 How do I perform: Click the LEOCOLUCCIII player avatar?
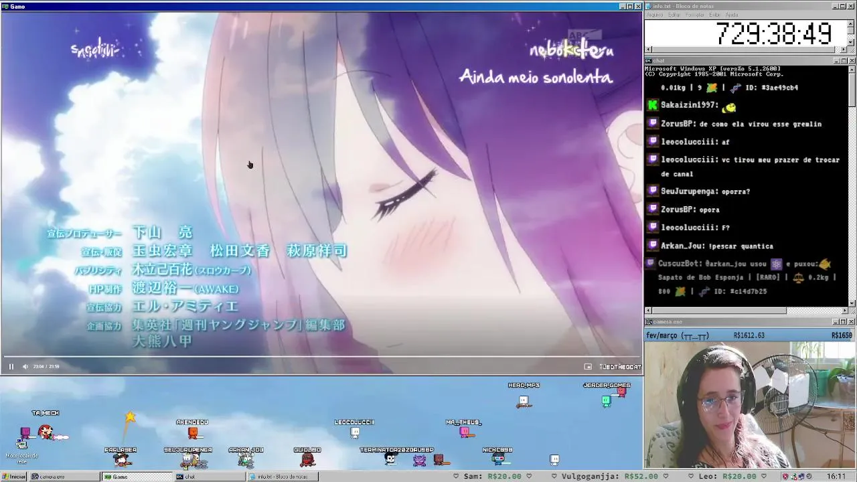coord(355,433)
